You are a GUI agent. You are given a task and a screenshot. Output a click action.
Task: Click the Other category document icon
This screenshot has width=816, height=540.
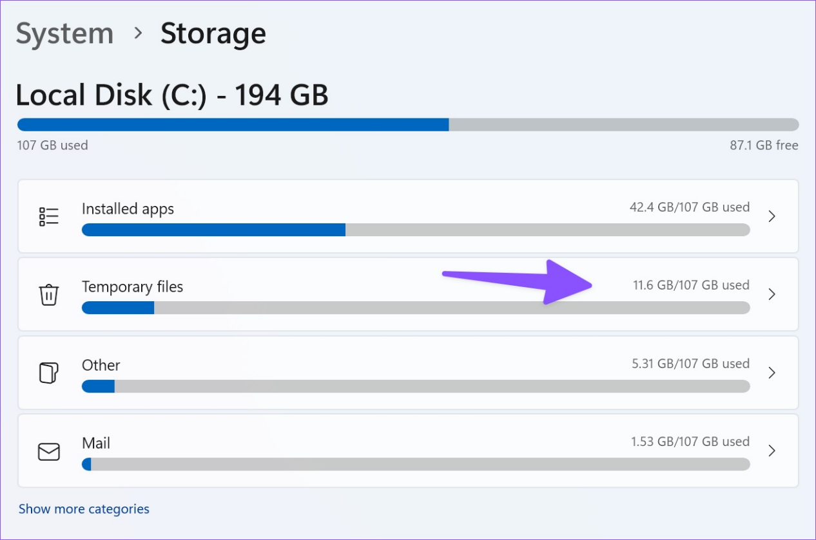click(49, 373)
